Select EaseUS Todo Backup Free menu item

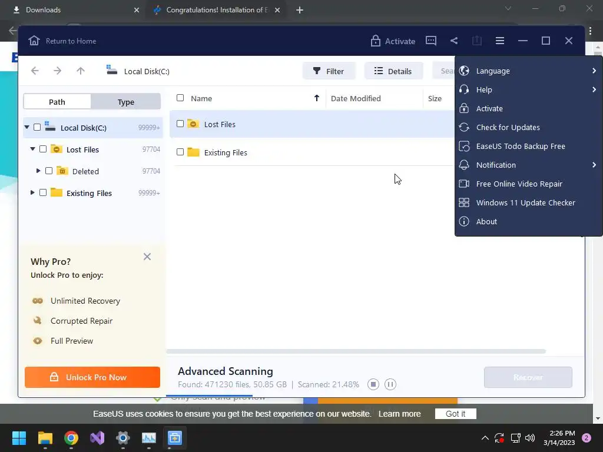point(528,146)
